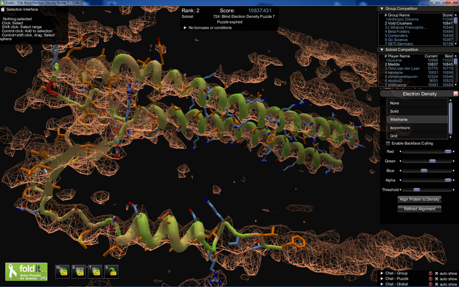459x287 pixels.
Task: Click the Green color slider handle
Action: click(432, 161)
